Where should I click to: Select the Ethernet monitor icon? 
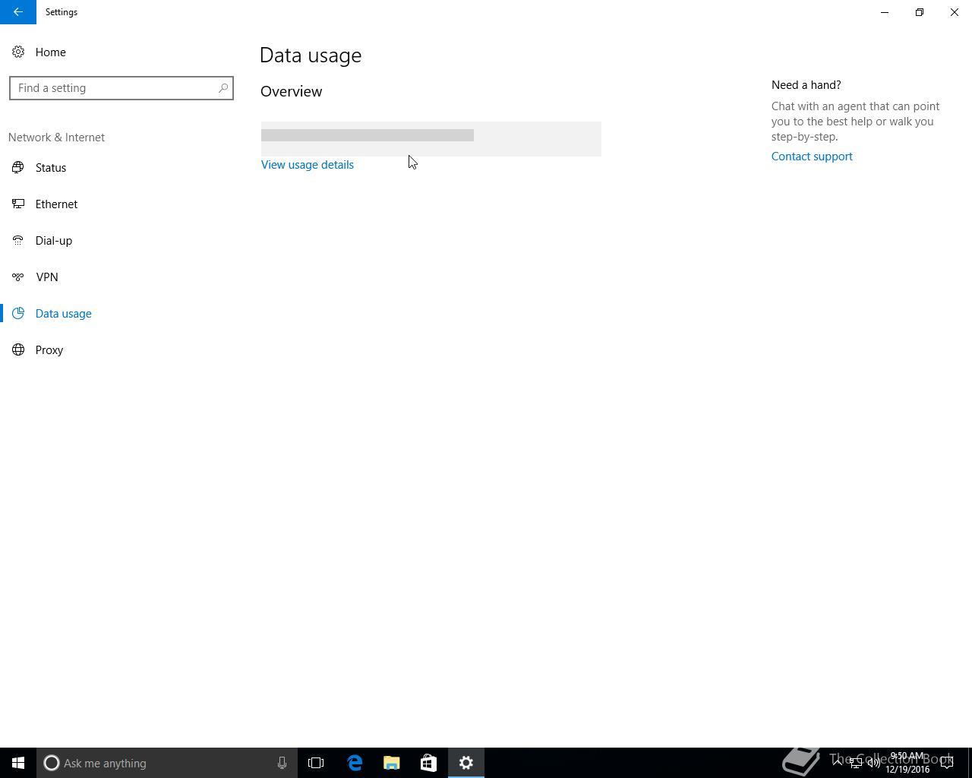(18, 204)
